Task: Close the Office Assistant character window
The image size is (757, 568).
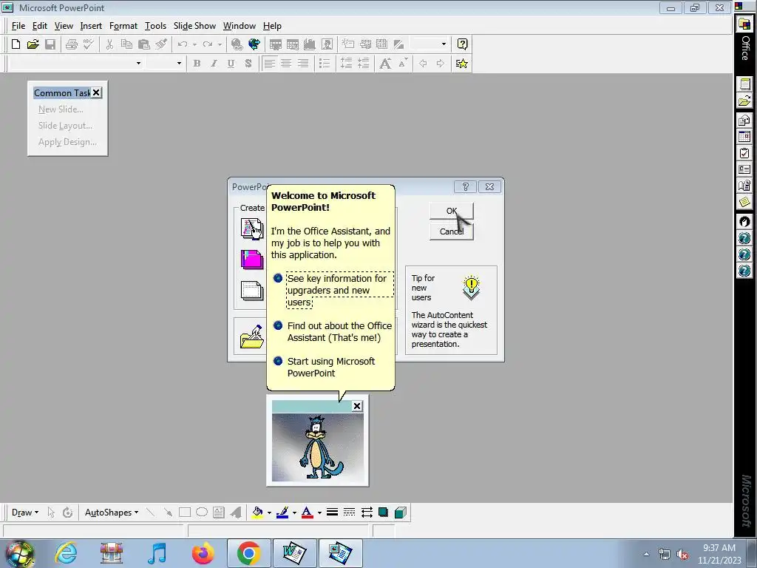Action: (357, 406)
